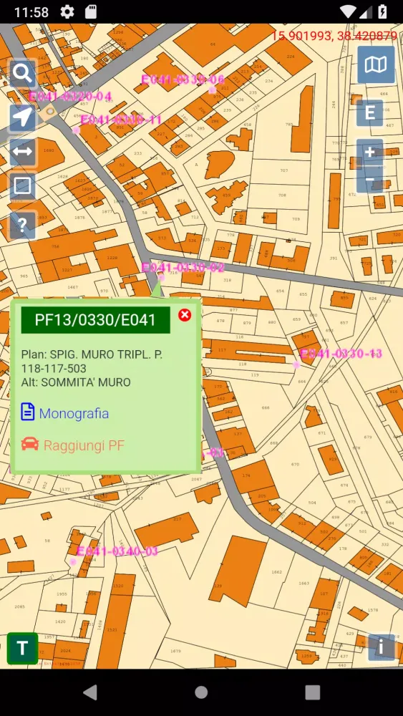Open the info i button
403x716 pixels.
pyautogui.click(x=382, y=647)
